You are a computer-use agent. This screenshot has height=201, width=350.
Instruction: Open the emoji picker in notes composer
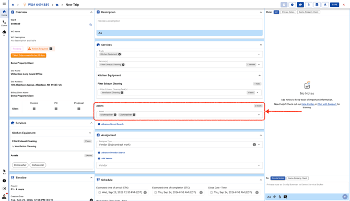point(275,197)
